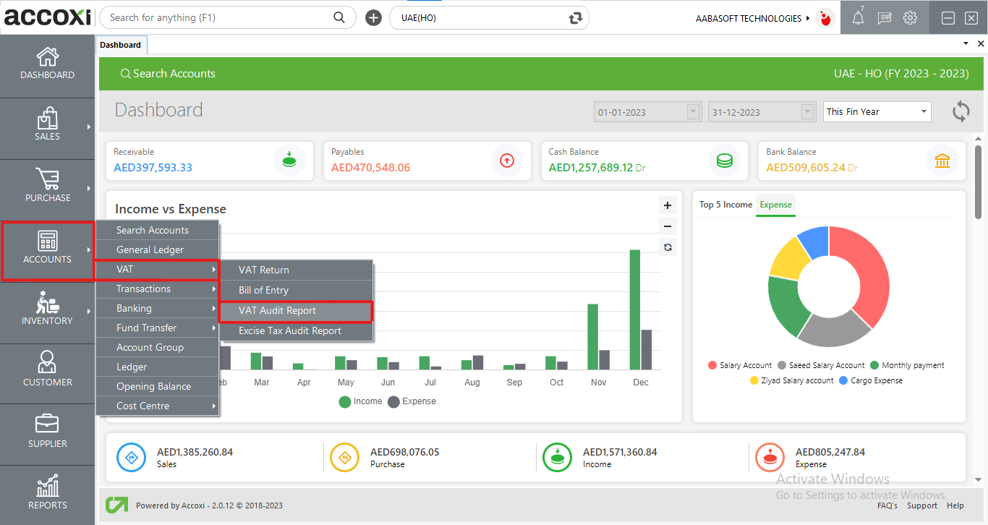Open the FAQ's link in footer

click(x=887, y=505)
